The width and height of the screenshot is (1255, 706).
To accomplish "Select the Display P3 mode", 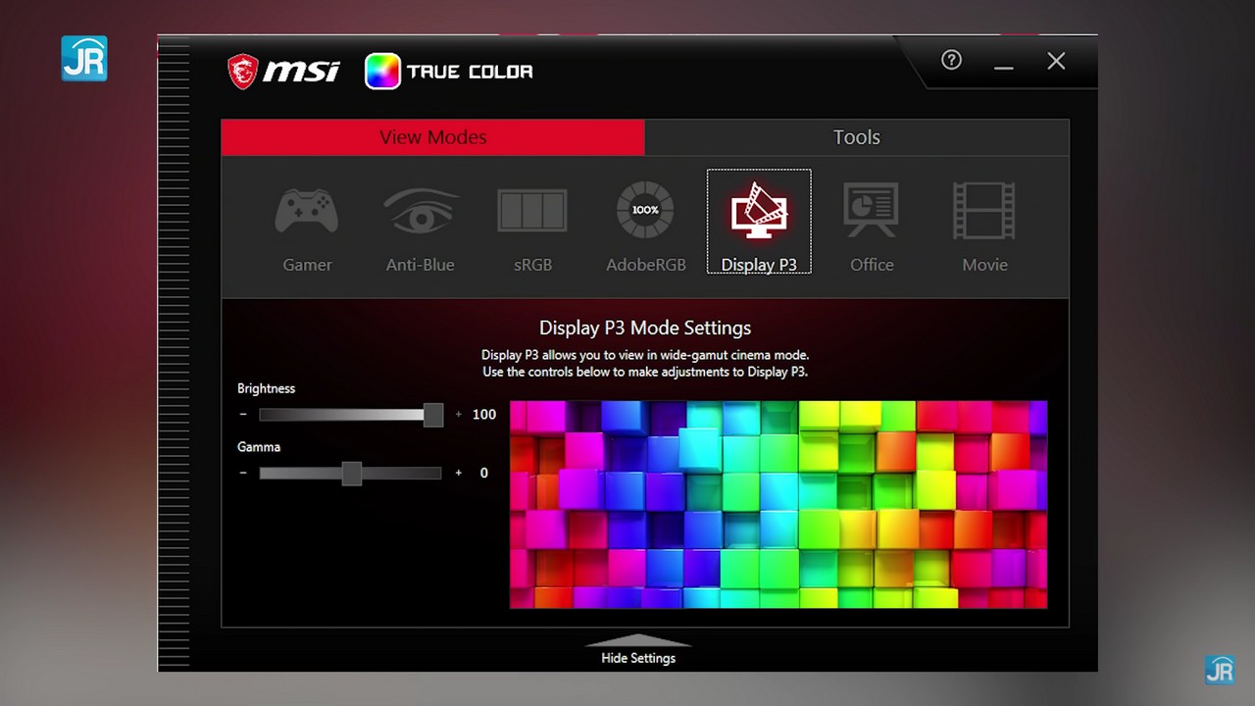I will (759, 222).
